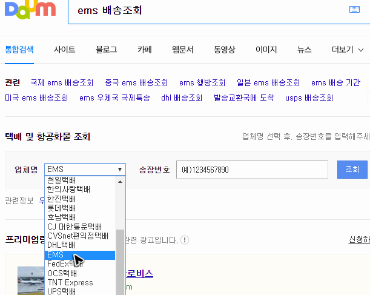This screenshot has height=295, width=370.
Task: Open related search '중국 ems 배송조회'
Action: coord(136,82)
